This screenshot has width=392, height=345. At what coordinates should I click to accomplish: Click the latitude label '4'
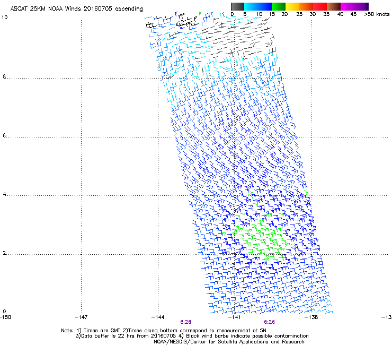(x=4, y=194)
